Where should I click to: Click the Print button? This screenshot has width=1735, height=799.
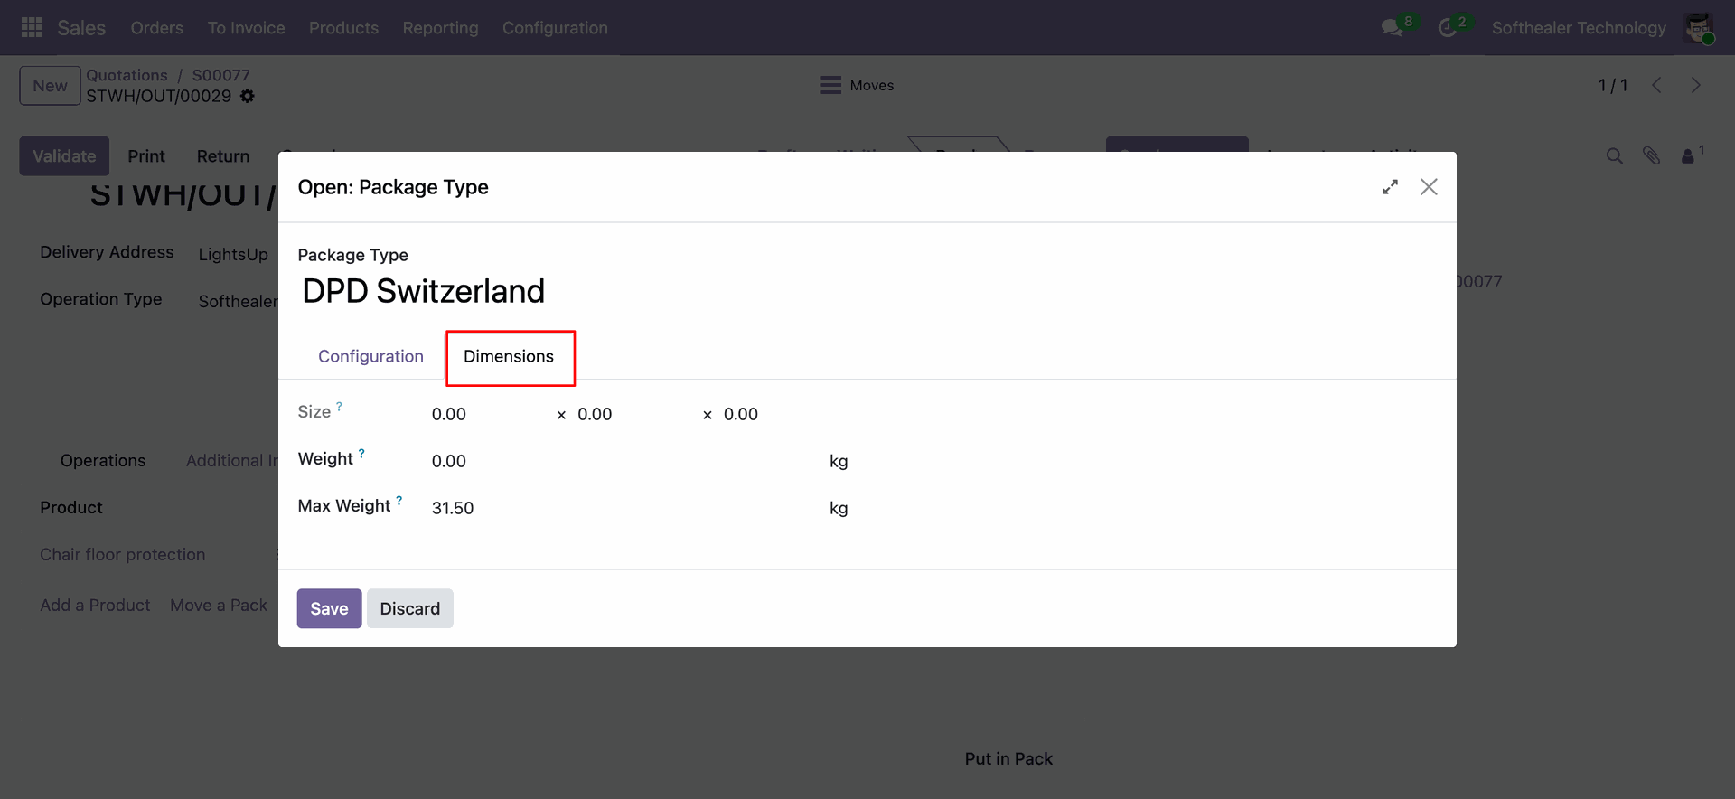(146, 156)
